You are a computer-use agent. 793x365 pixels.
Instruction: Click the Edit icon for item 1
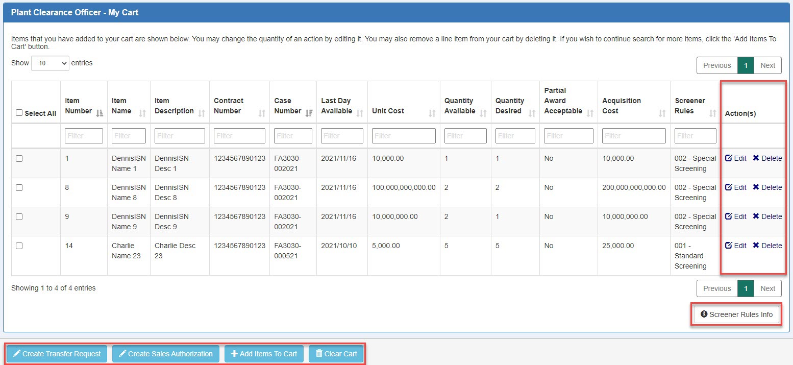tap(728, 158)
